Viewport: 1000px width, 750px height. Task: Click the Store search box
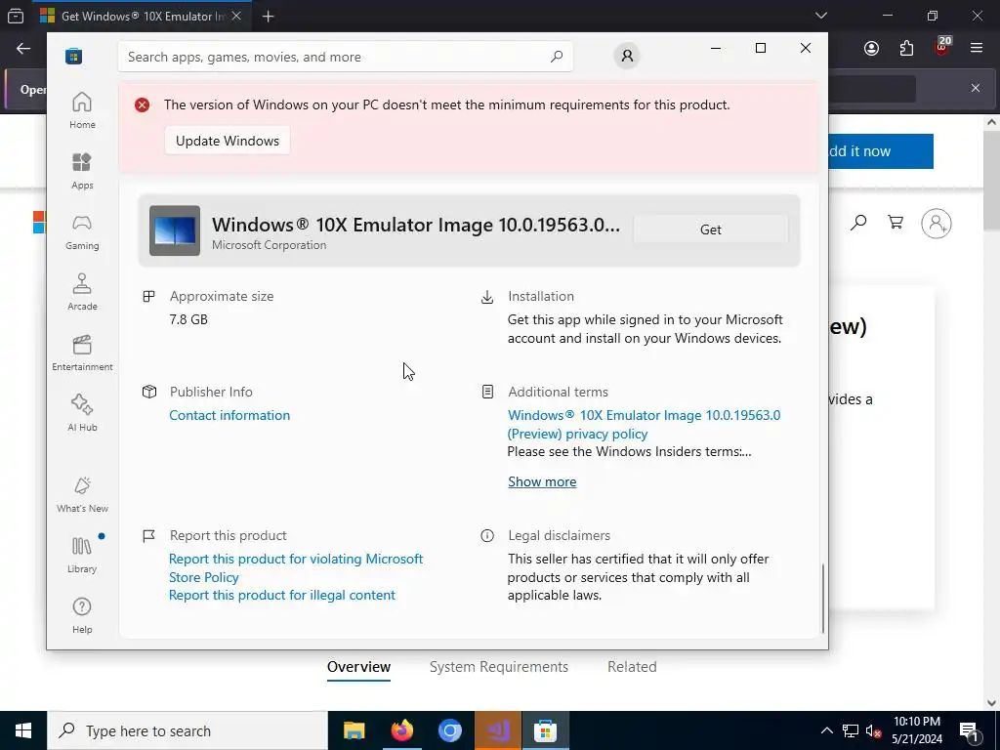coord(345,57)
